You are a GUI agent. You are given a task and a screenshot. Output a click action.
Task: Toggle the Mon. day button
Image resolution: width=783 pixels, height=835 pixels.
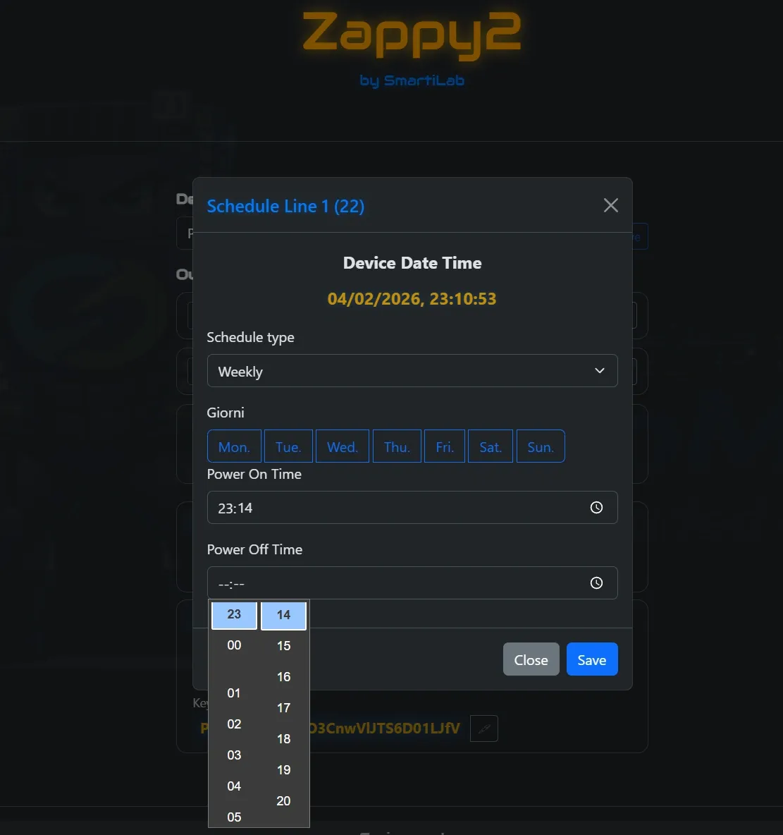pos(234,446)
